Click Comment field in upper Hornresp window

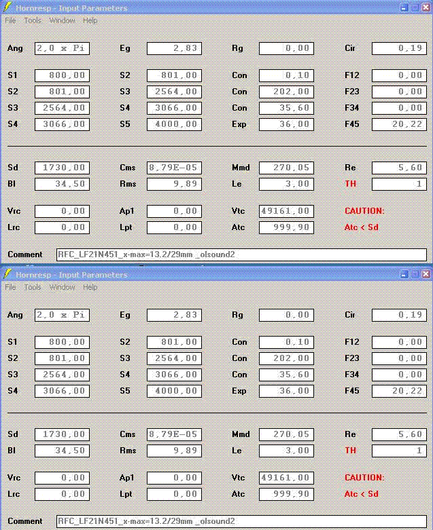tap(241, 254)
